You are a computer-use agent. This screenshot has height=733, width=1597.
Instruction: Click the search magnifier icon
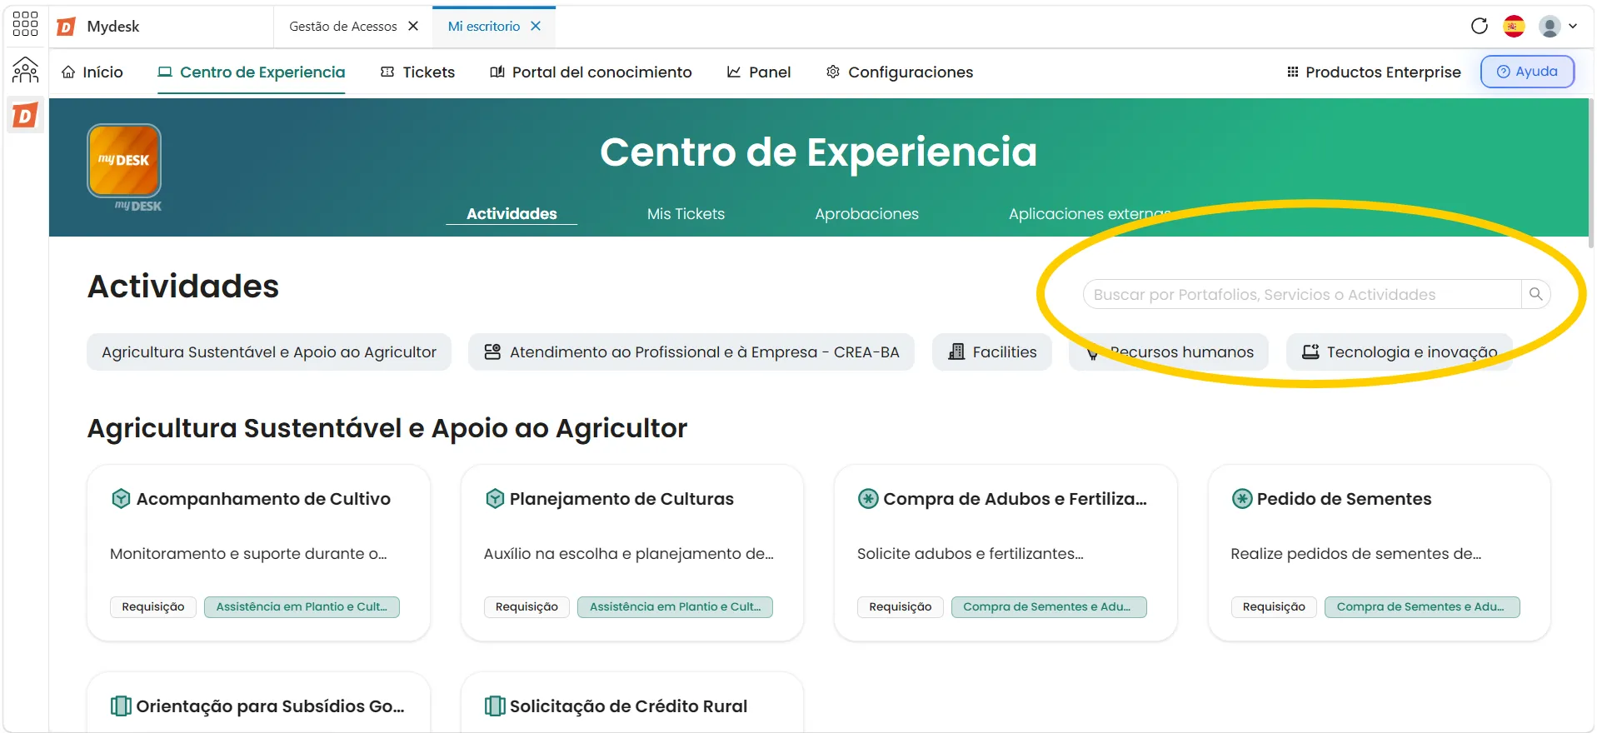click(1536, 294)
